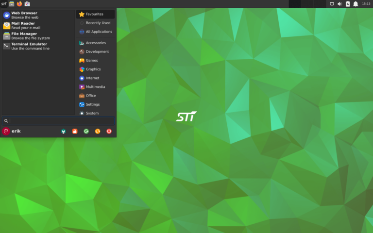
Task: Open File Manager favourite entry
Action: click(x=38, y=36)
